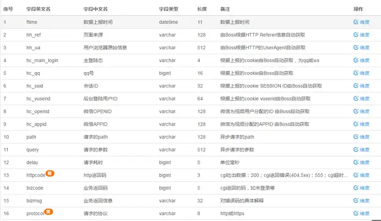Open 维度 edit for the bizmsg row
381x221 pixels.
point(361,200)
